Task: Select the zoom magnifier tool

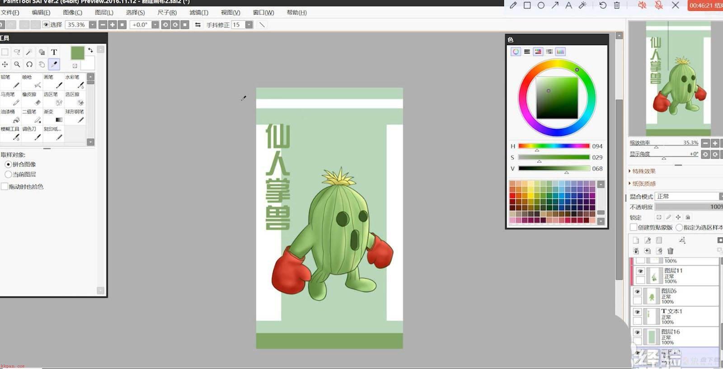Action: tap(17, 64)
